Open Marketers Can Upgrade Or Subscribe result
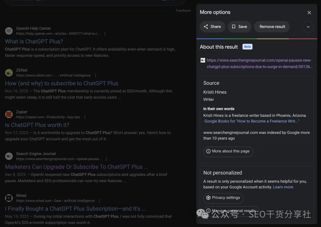The width and height of the screenshot is (321, 227). 77,167
